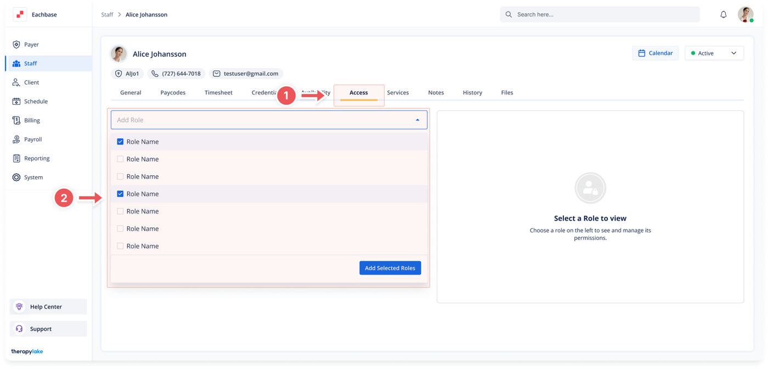Click the email testuser@gmail.com
The height and width of the screenshot is (369, 768).
[x=251, y=74]
